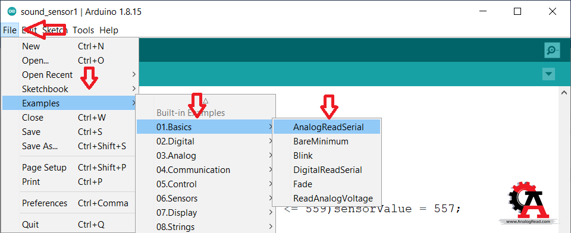Open the BareMinimum example
Screen dimensions: 571x233
click(x=327, y=141)
